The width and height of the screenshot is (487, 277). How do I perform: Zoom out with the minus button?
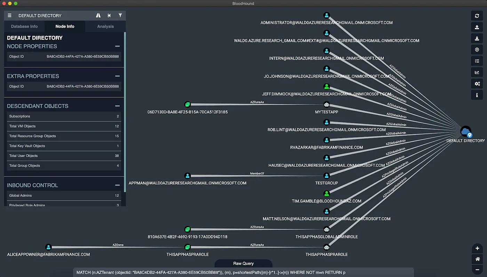[478, 269]
